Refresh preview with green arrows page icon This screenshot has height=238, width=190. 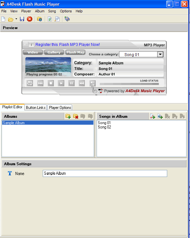pos(50,19)
